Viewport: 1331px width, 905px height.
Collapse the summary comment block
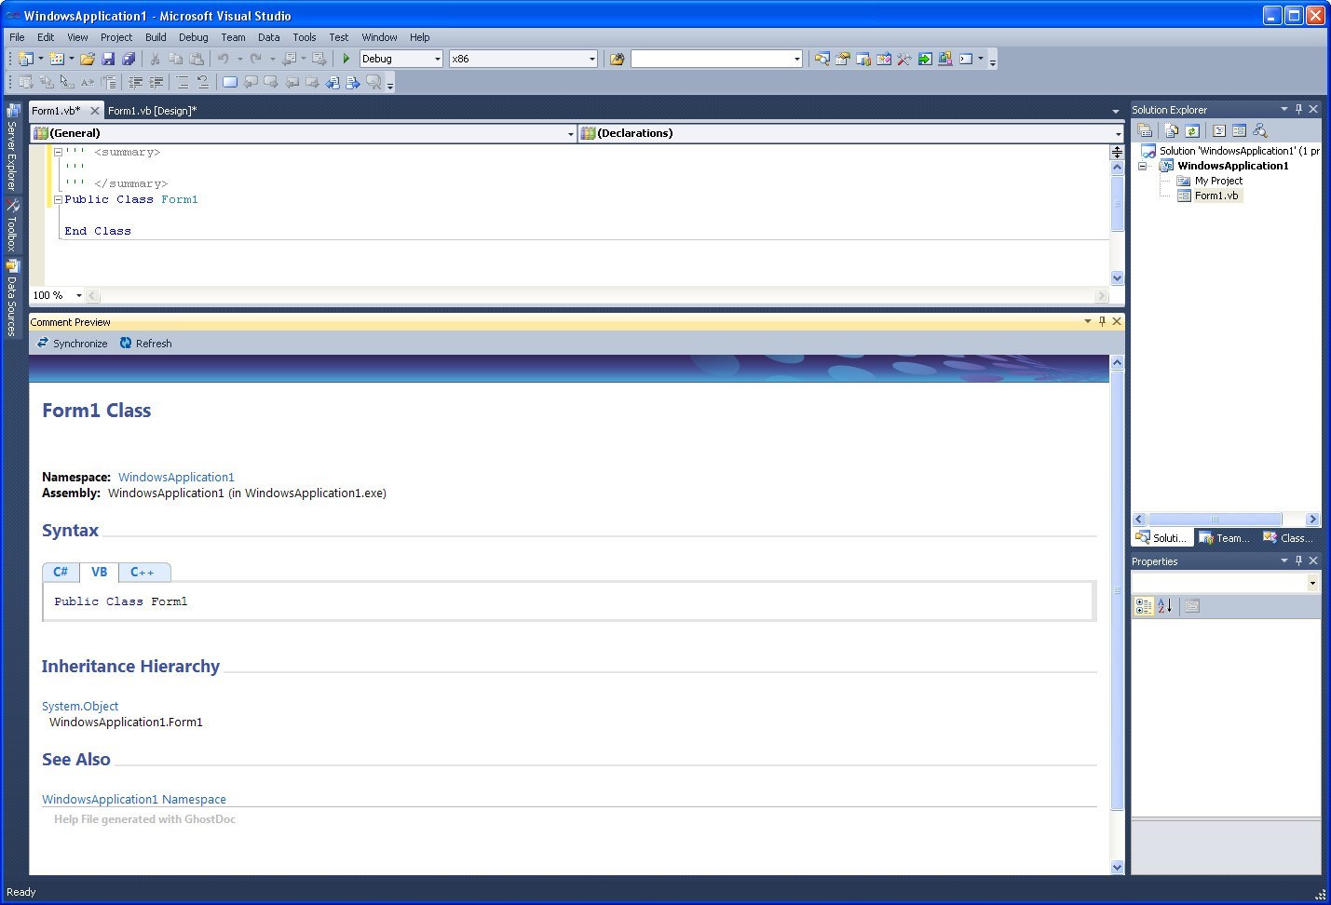pyautogui.click(x=58, y=152)
